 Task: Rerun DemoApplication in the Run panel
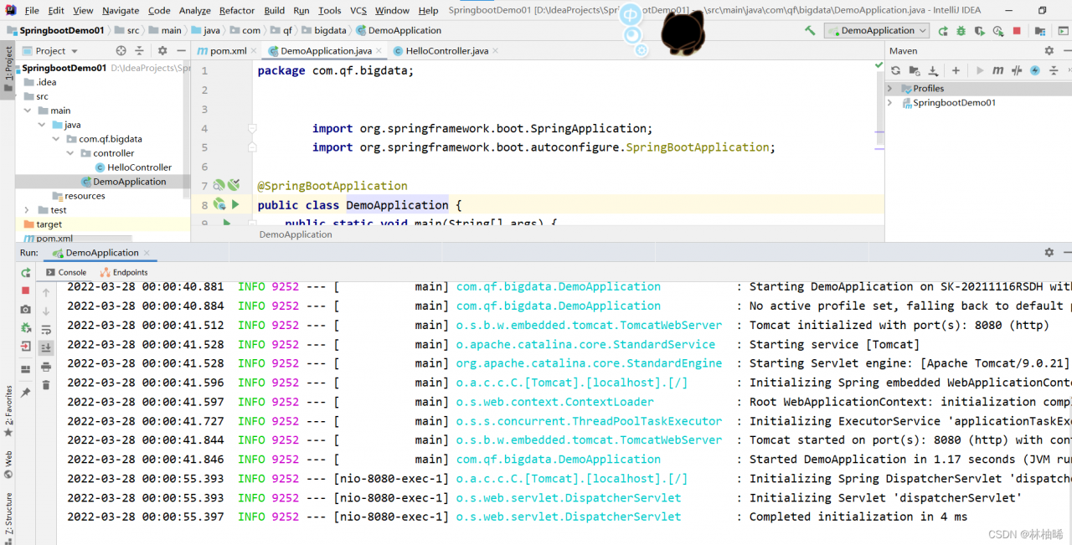click(x=26, y=272)
